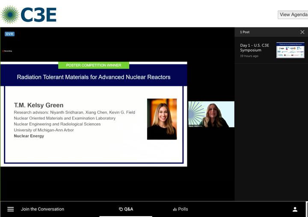The image size is (308, 217).
Task: Click the slide title about Radiation Tolerant Materials
Action: [94, 77]
